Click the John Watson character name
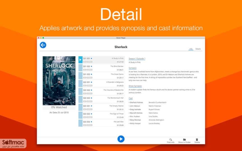The height and width of the screenshot is (151, 242). point(135,106)
